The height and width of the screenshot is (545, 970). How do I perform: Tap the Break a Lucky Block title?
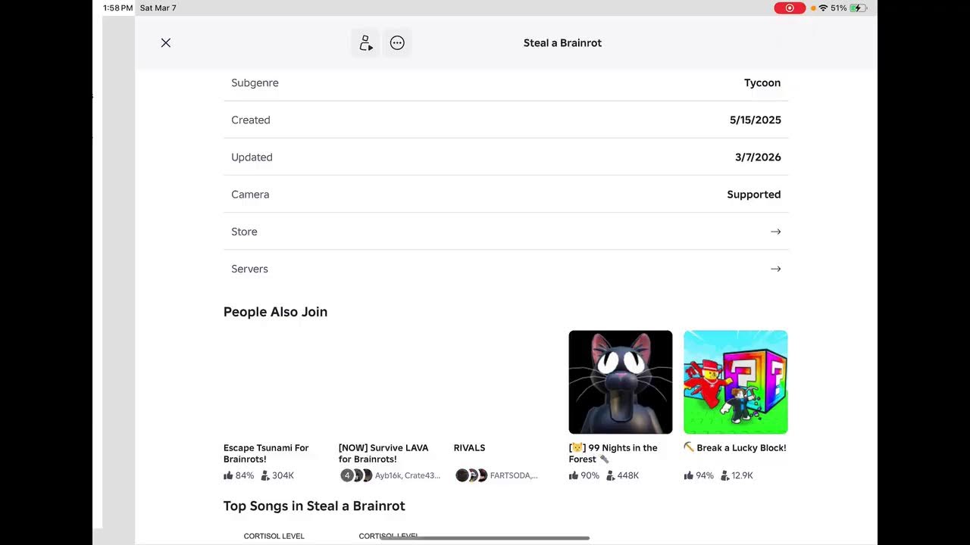tap(735, 448)
